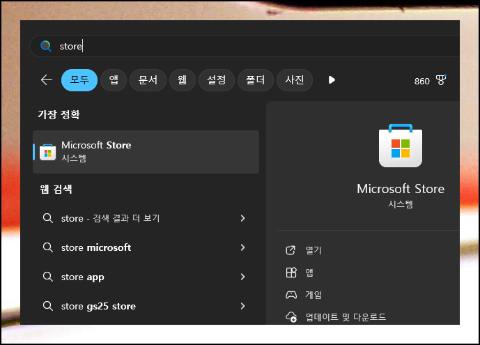Switch to the 문서 filter tab
Image resolution: width=480 pixels, height=345 pixels.
click(148, 80)
